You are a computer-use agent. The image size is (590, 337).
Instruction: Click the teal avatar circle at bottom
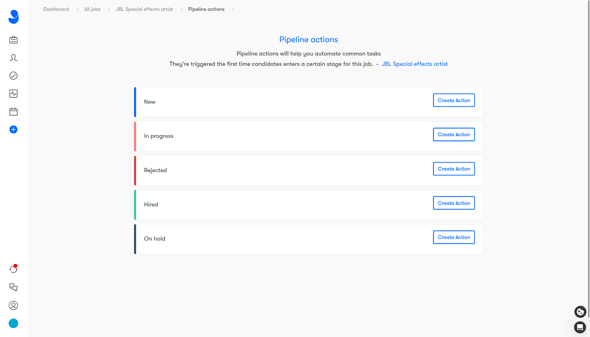click(13, 323)
